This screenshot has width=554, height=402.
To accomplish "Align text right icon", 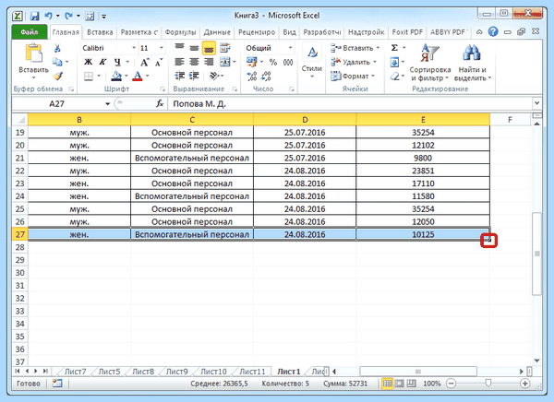I will tap(209, 62).
